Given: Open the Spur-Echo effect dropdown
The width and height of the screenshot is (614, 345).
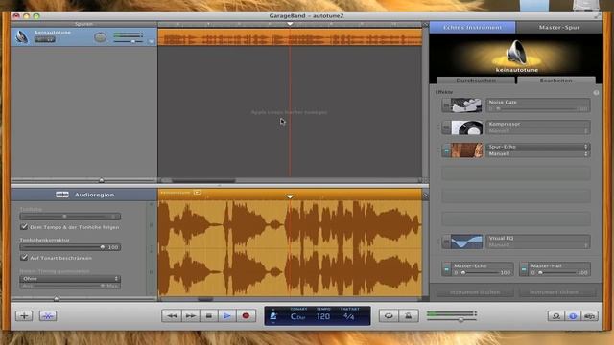Looking at the screenshot, I should 538,147.
